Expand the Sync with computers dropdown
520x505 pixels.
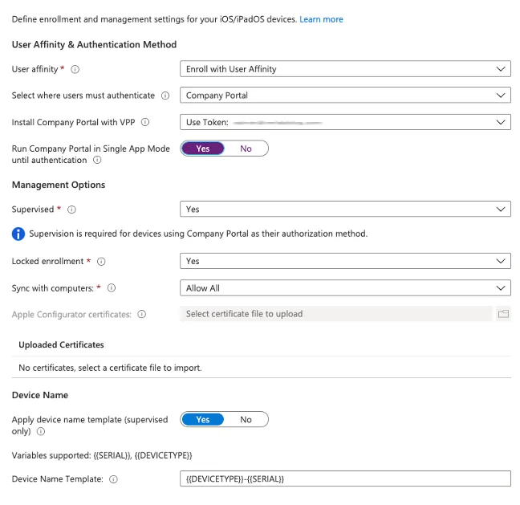tap(345, 288)
